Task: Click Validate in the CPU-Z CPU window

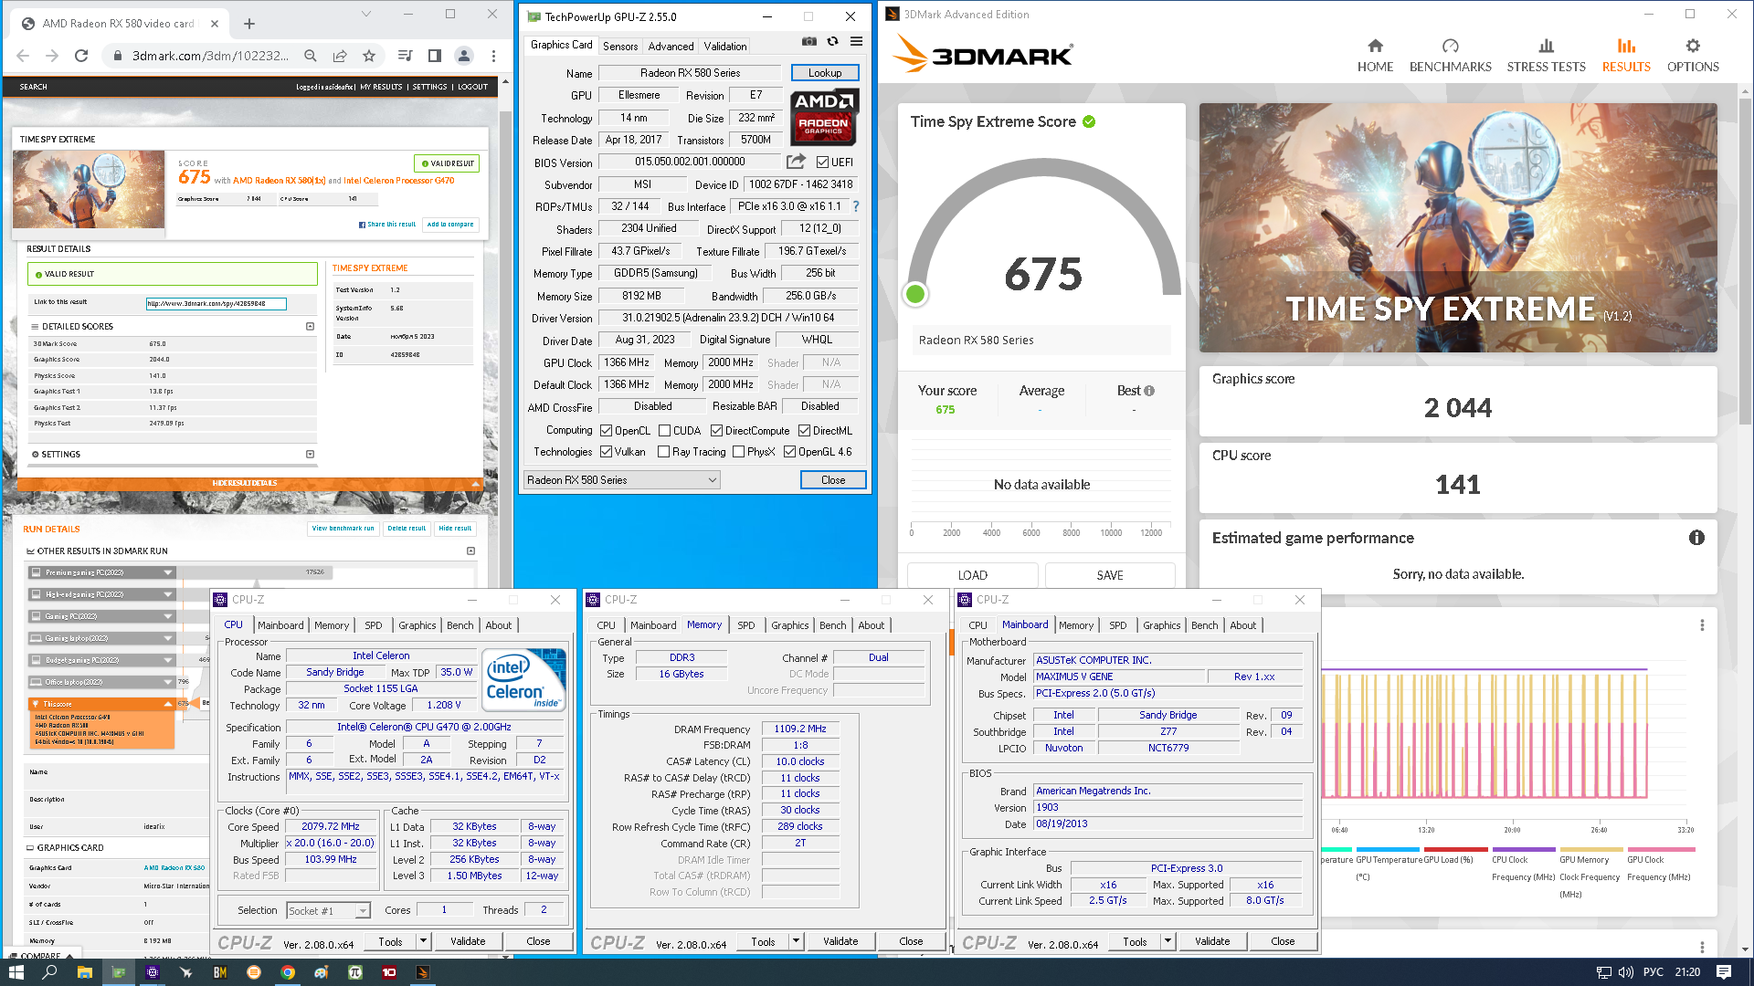Action: click(468, 941)
